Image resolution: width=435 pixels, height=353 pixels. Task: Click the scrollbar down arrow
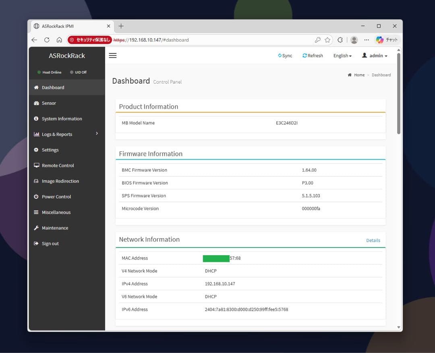(399, 328)
